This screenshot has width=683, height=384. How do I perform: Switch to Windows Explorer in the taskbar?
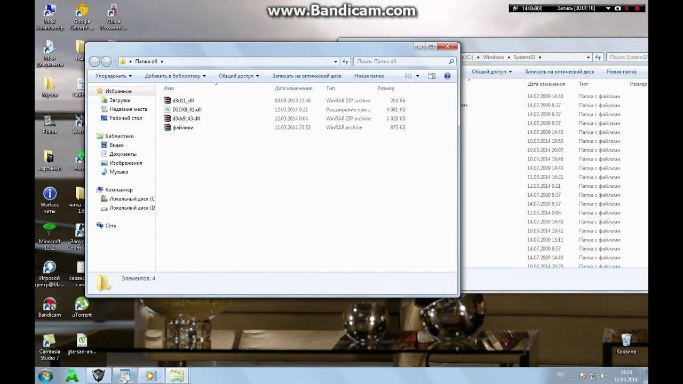[177, 375]
